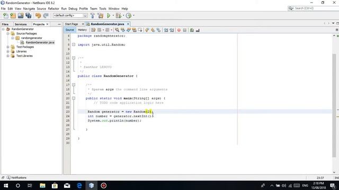Click the Find Selection magnifier icon in editor toolbar
Image resolution: width=339 pixels, height=190 pixels.
pyautogui.click(x=117, y=30)
